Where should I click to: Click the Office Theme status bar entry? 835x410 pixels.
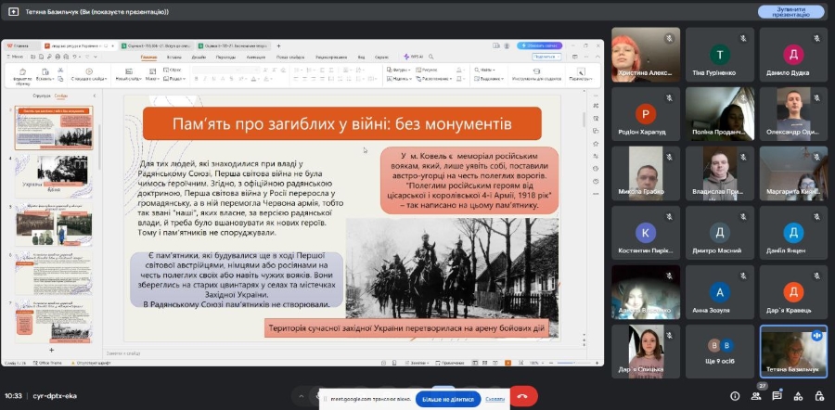coord(48,363)
